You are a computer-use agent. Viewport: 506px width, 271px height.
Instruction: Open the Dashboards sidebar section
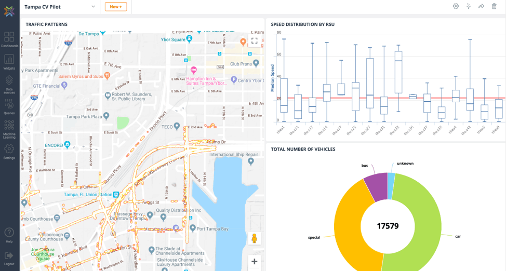pos(9,39)
